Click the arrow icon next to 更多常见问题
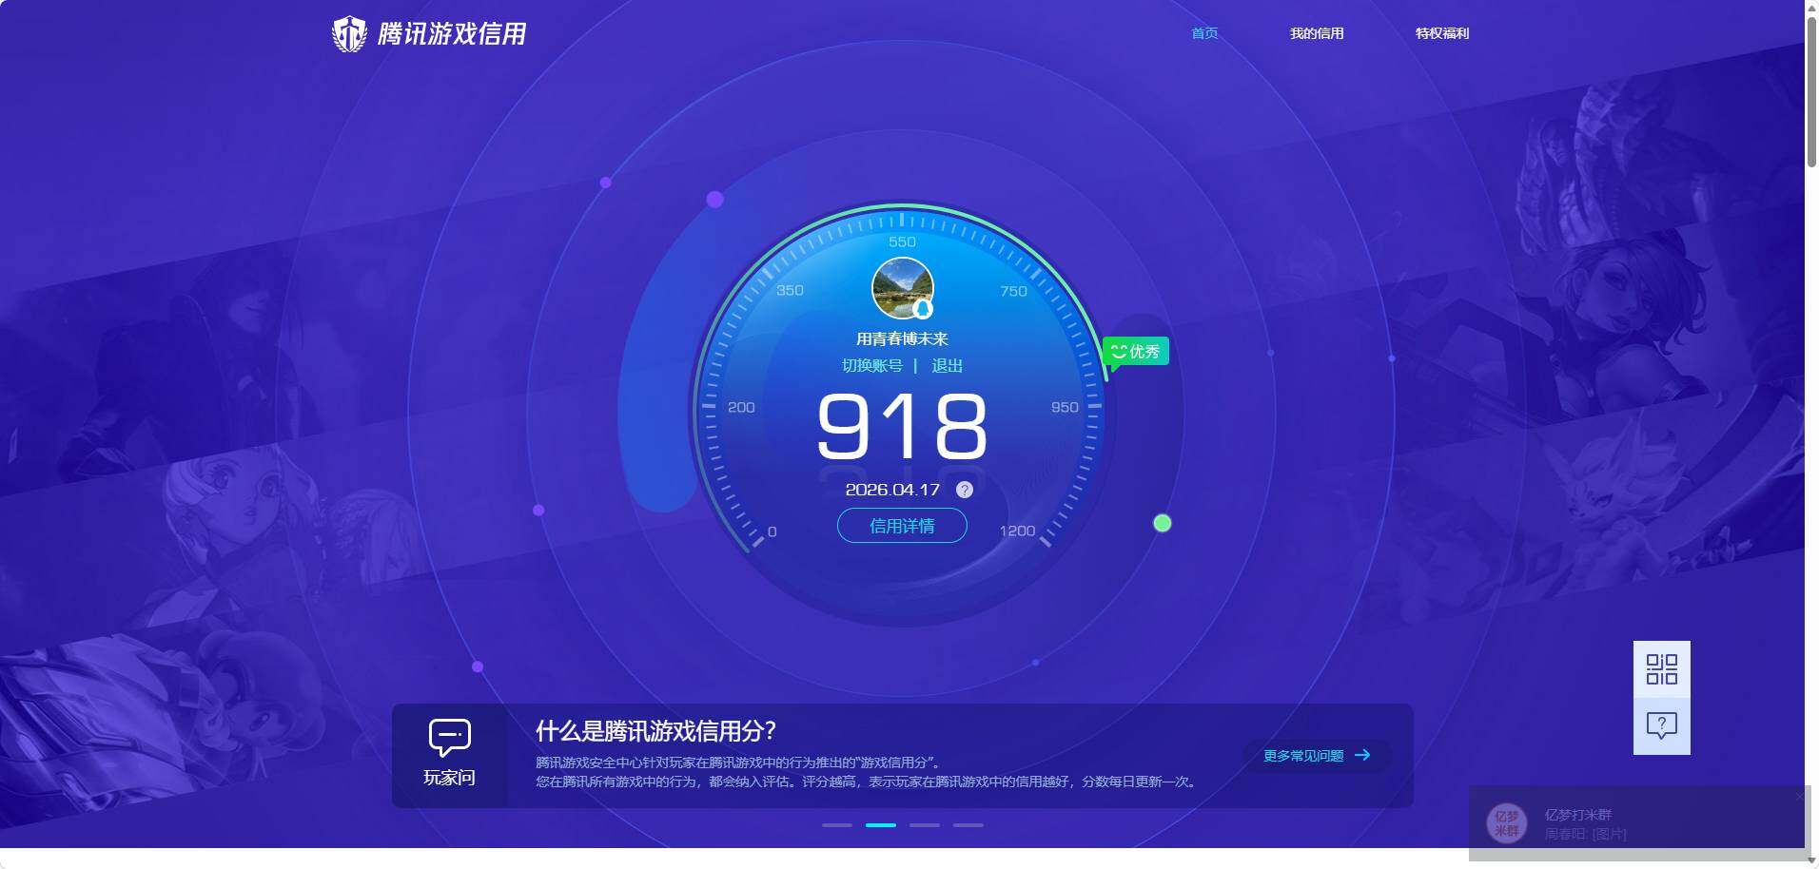Image resolution: width=1819 pixels, height=869 pixels. click(x=1364, y=755)
